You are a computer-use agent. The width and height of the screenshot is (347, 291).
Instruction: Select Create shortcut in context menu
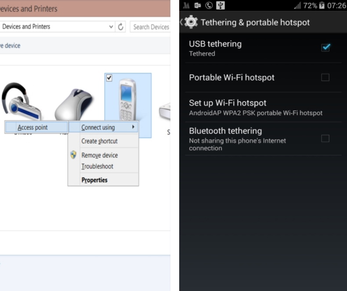coord(99,141)
